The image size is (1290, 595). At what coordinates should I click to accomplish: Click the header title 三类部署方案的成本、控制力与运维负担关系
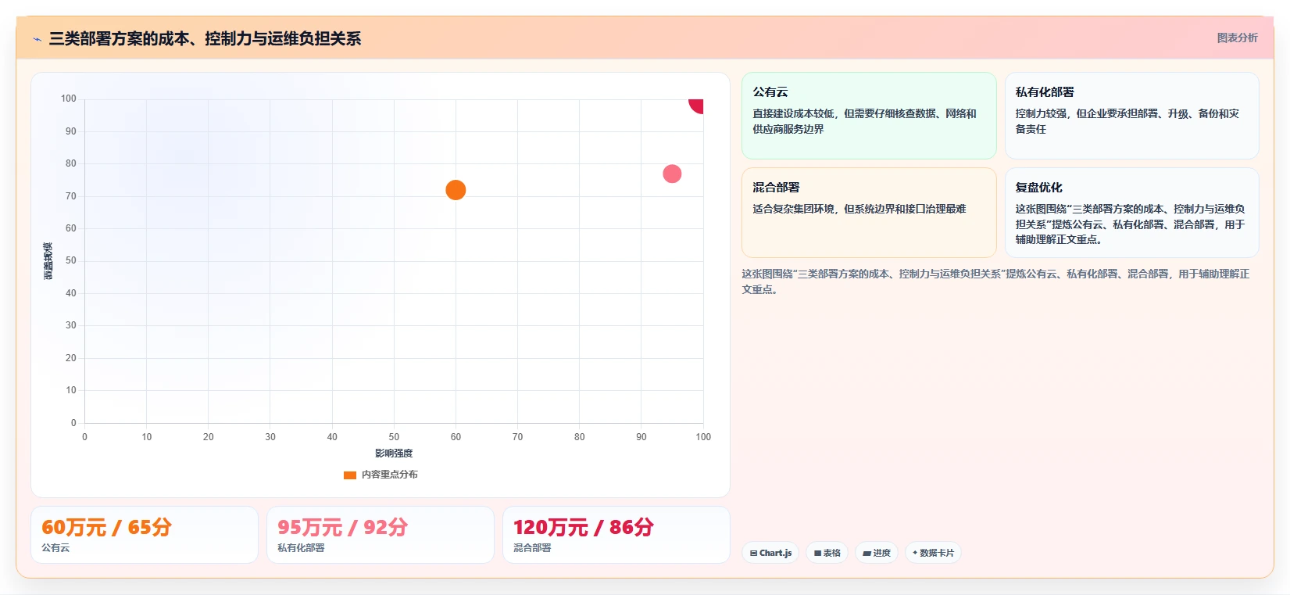click(x=205, y=39)
